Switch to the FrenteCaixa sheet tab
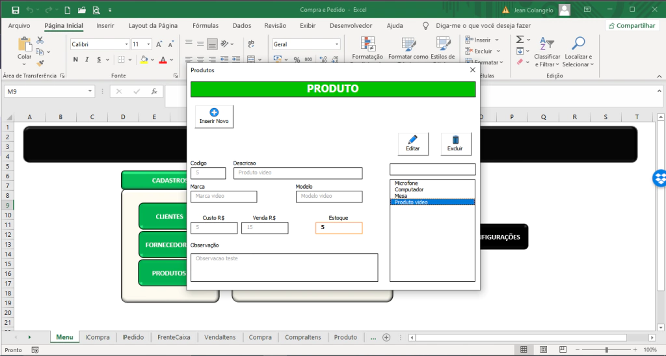The width and height of the screenshot is (666, 356). [174, 337]
